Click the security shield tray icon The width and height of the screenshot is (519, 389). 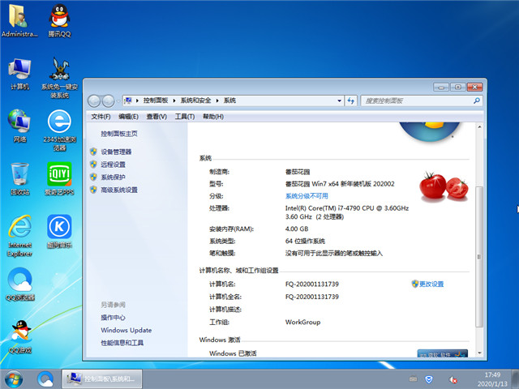pos(429,379)
